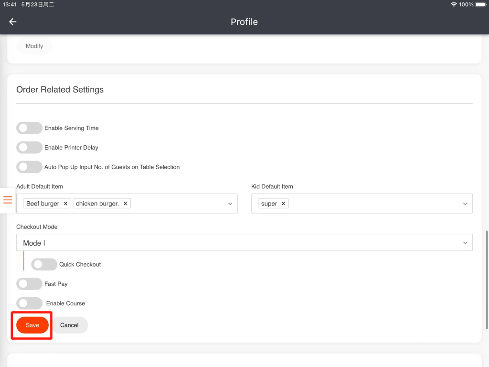489x367 pixels.
Task: Turn on Enable Printer Delay switch
Action: pos(29,148)
